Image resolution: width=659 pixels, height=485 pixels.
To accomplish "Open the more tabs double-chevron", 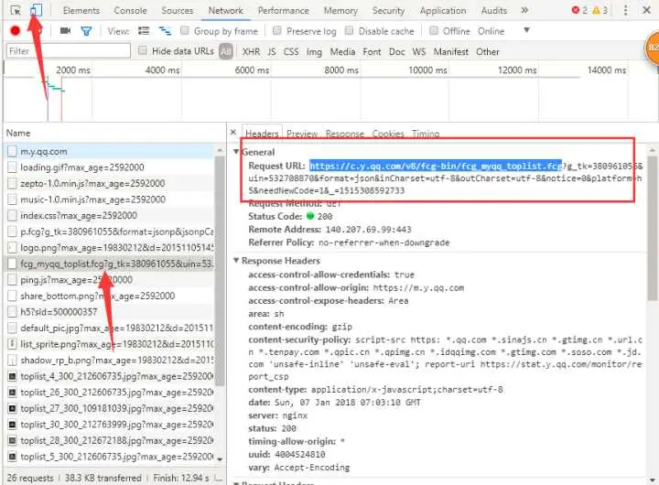I will point(524,10).
